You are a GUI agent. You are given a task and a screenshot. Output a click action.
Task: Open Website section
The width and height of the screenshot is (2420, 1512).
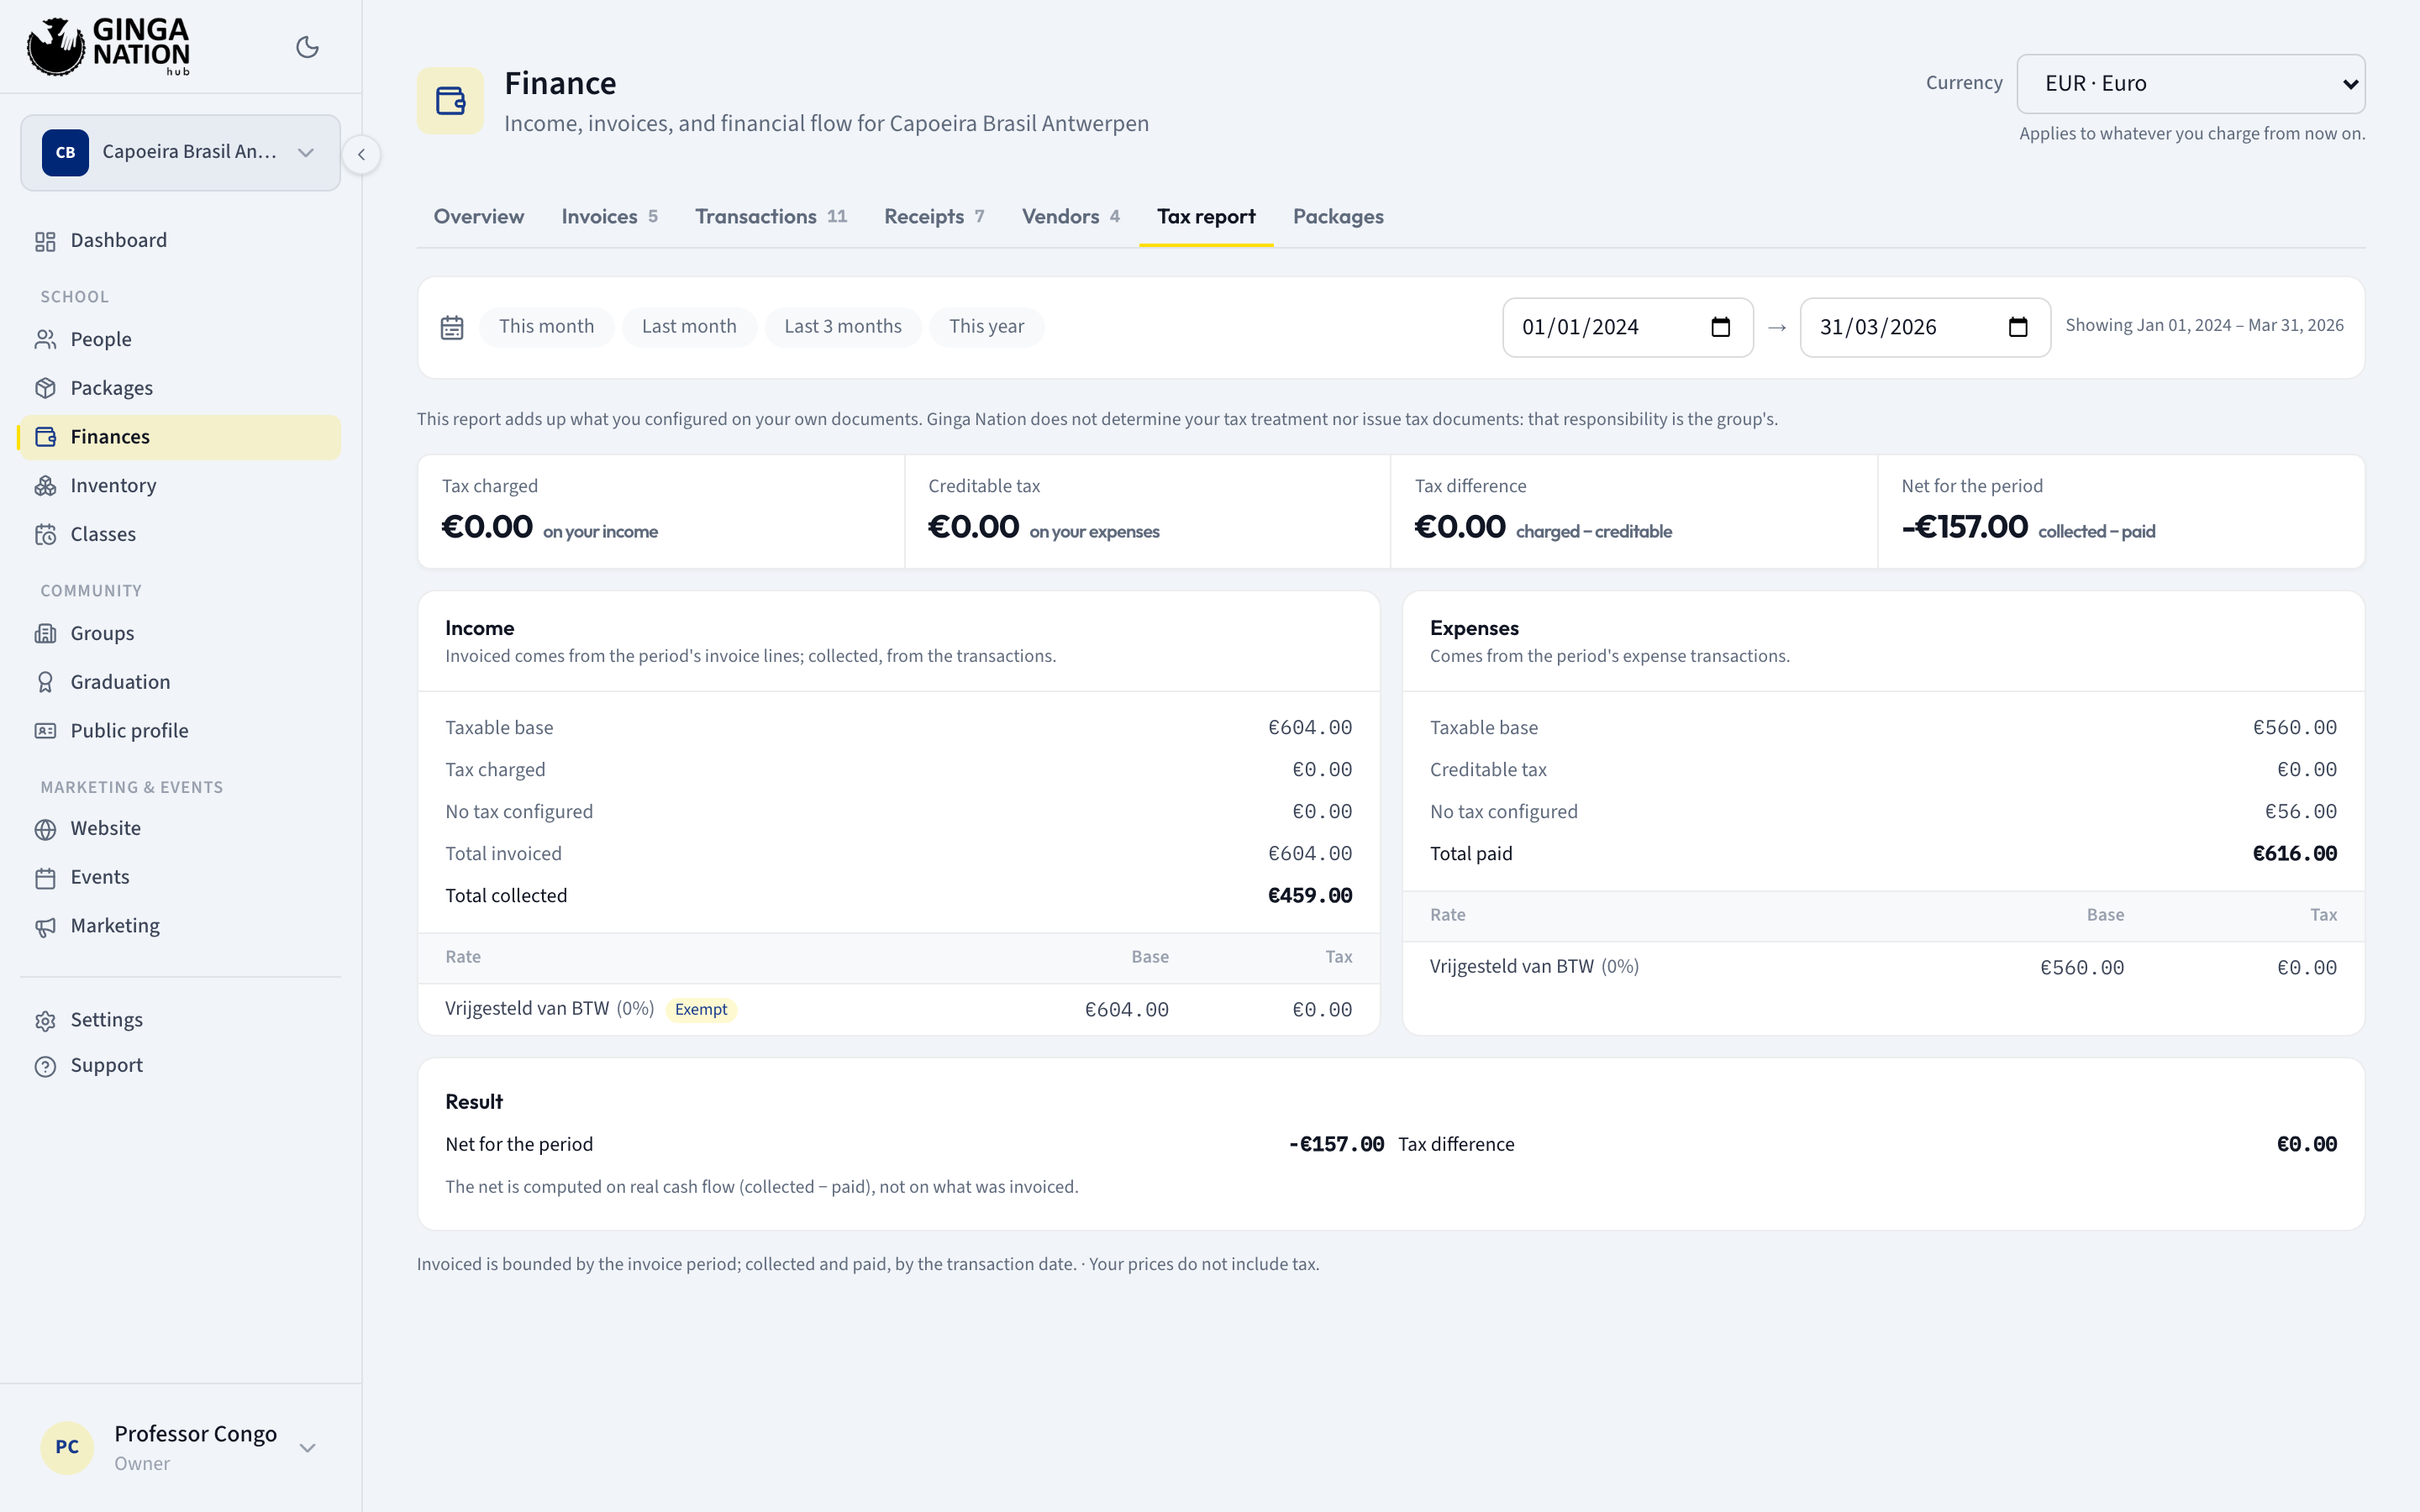click(x=180, y=829)
